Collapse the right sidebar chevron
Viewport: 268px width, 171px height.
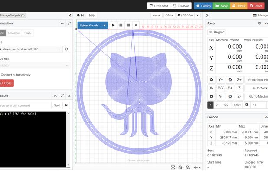tap(207, 15)
